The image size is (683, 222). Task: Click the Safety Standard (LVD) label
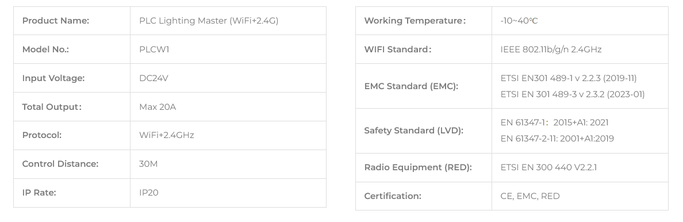click(x=413, y=131)
